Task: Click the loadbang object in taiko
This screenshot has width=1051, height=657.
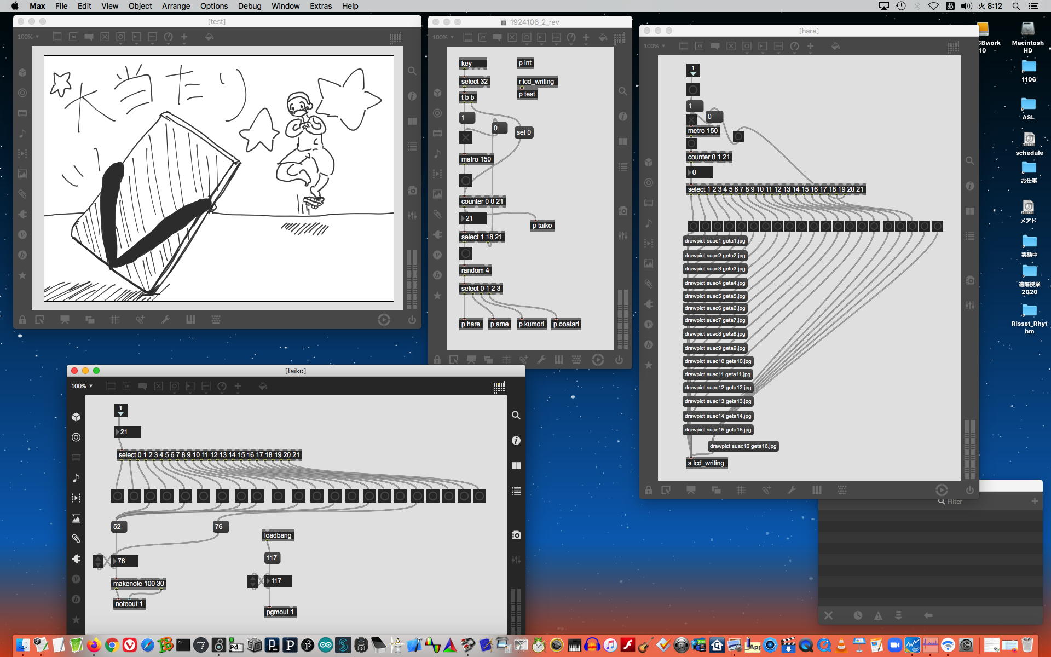Action: 278,535
